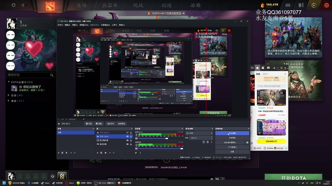Click the Plus shards redeem banner link
Screen dimensions: 332x186
(x=166, y=13)
